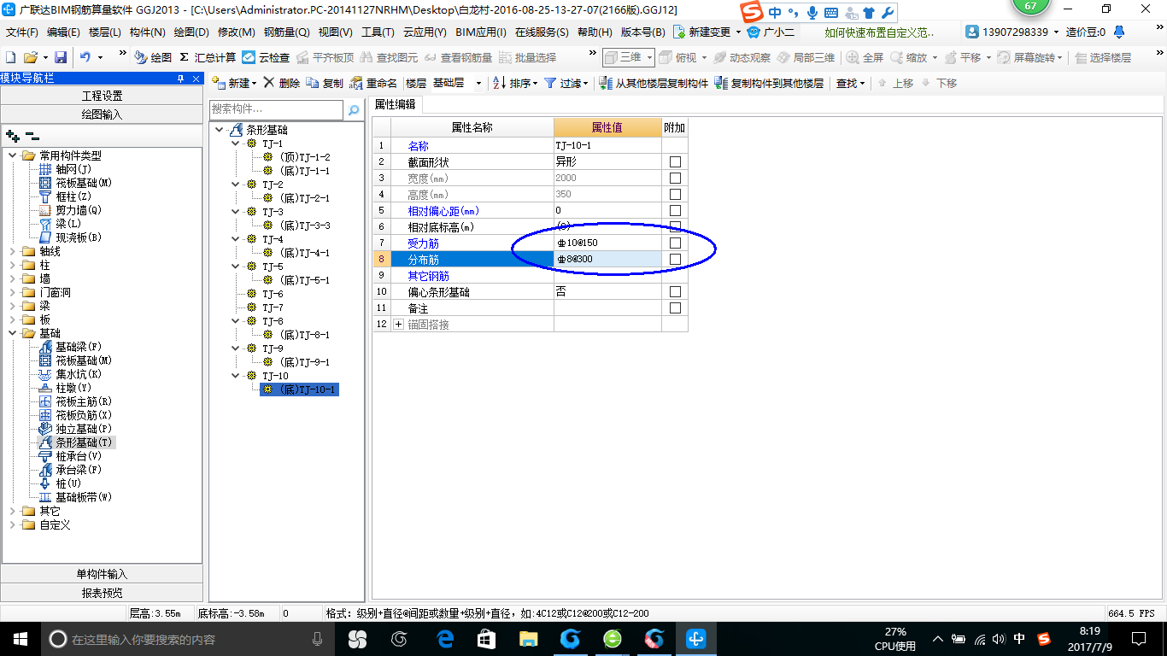
Task: Toggle 附加 checkbox for 相对偏心距(mm)
Action: 675,210
